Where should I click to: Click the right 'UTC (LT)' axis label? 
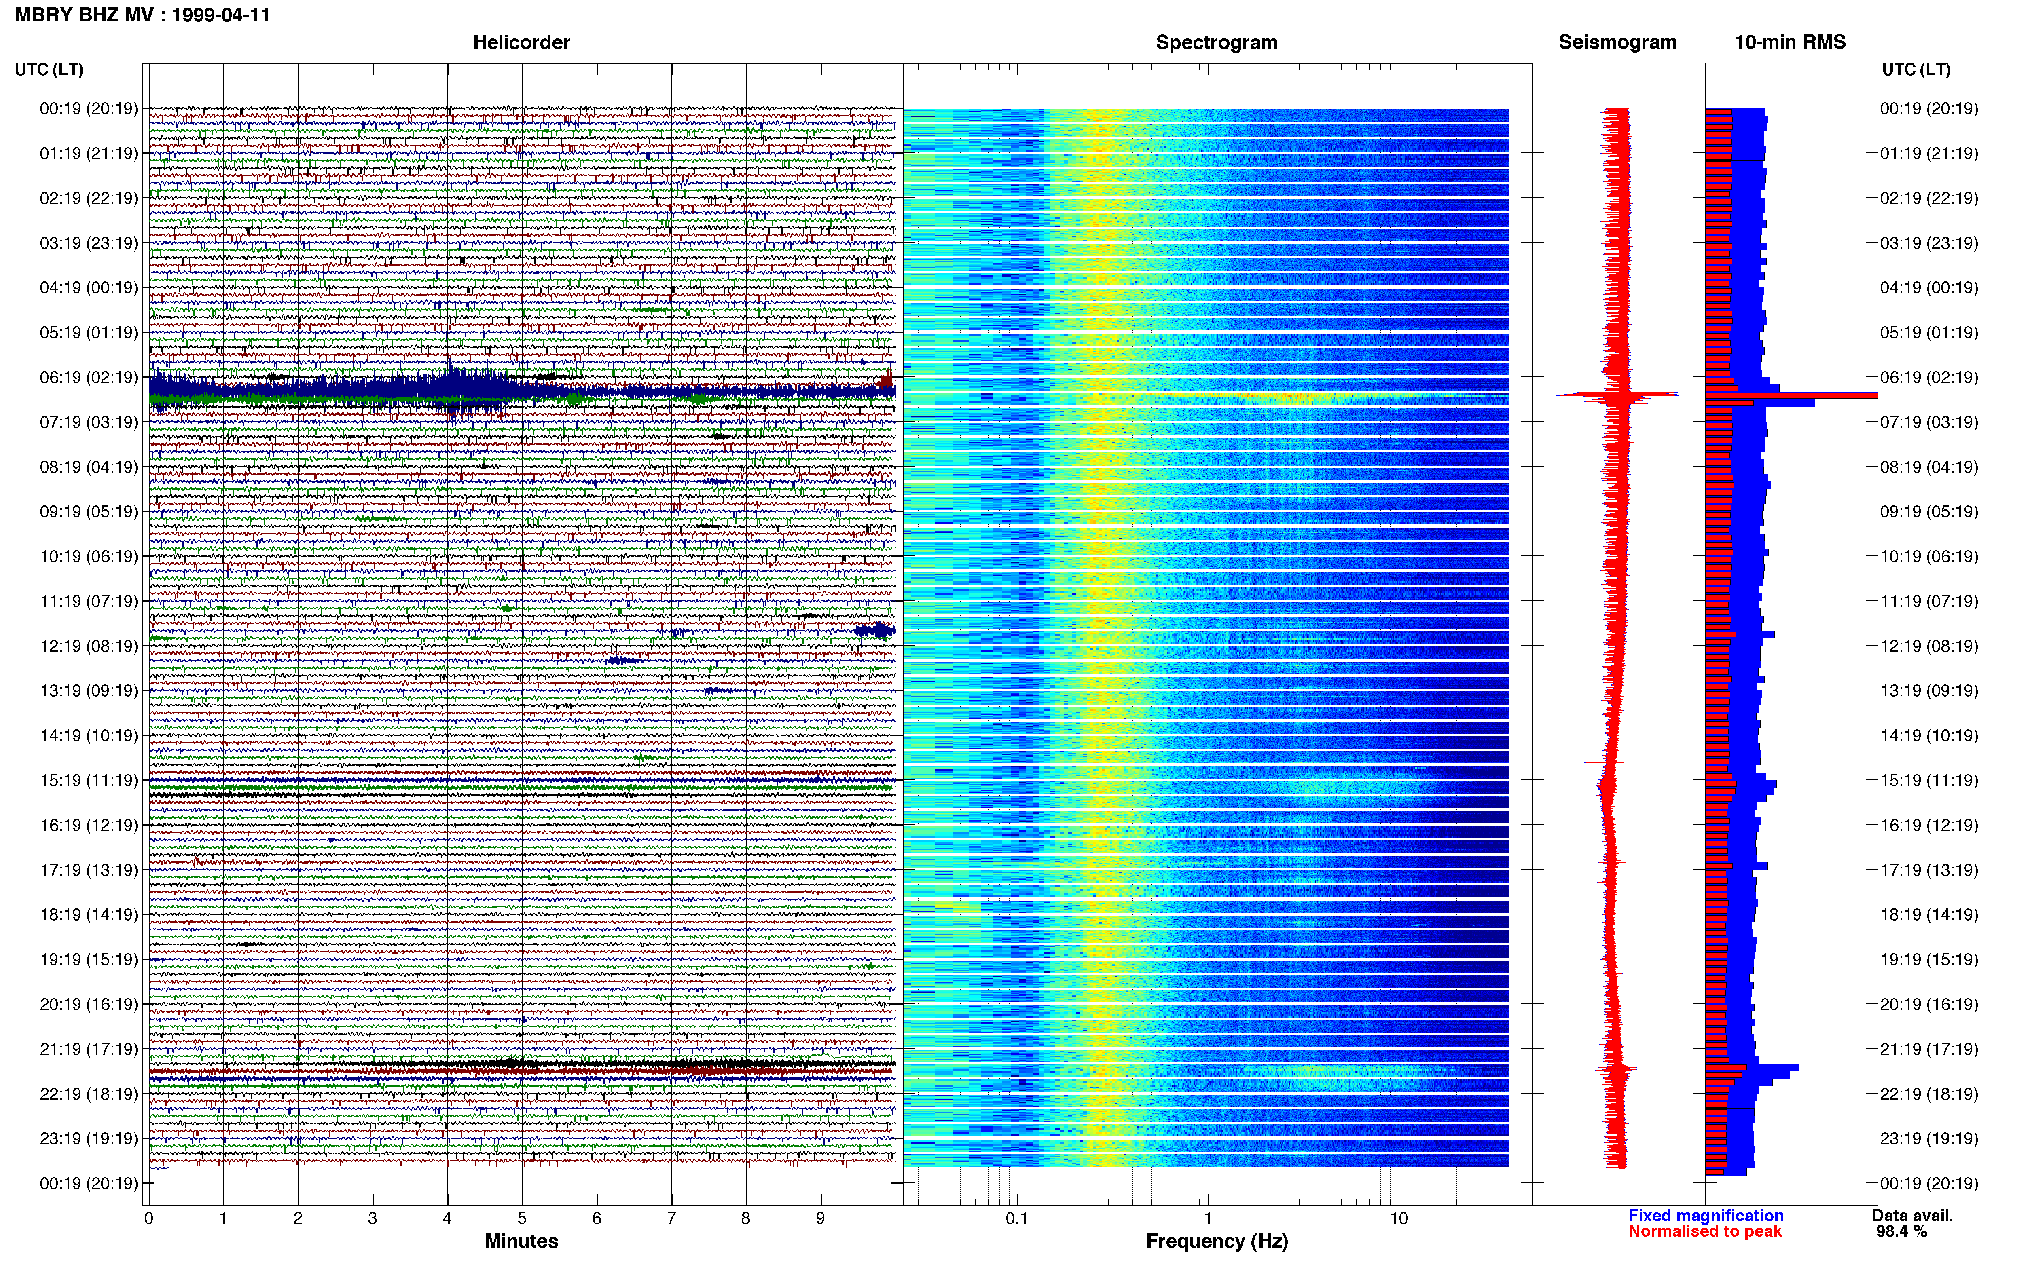(1917, 70)
